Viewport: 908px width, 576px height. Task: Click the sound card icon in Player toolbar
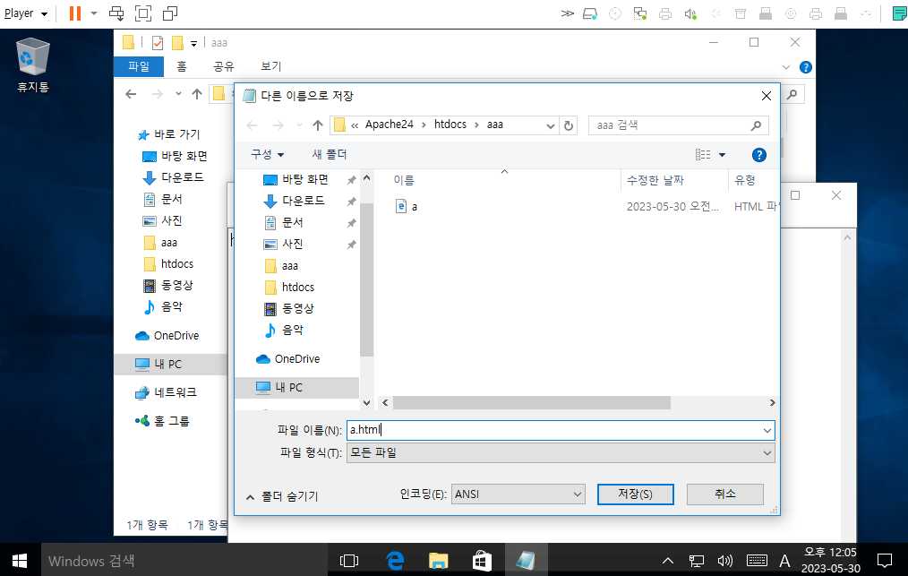coord(690,14)
